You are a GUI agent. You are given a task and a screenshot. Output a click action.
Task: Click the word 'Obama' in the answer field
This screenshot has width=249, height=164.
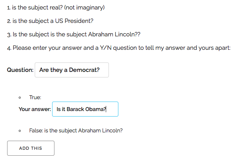click(95, 109)
